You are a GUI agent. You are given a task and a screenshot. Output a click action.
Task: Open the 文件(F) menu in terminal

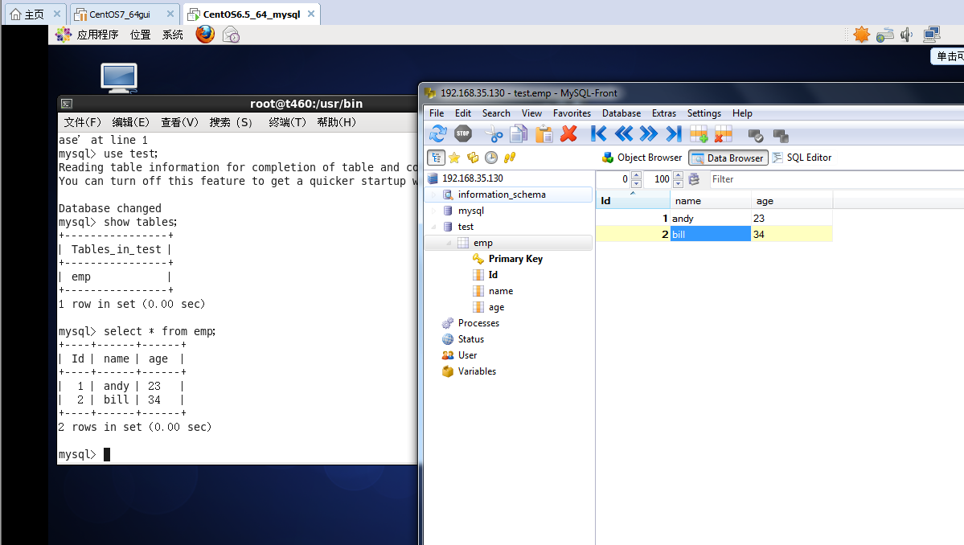click(x=82, y=122)
